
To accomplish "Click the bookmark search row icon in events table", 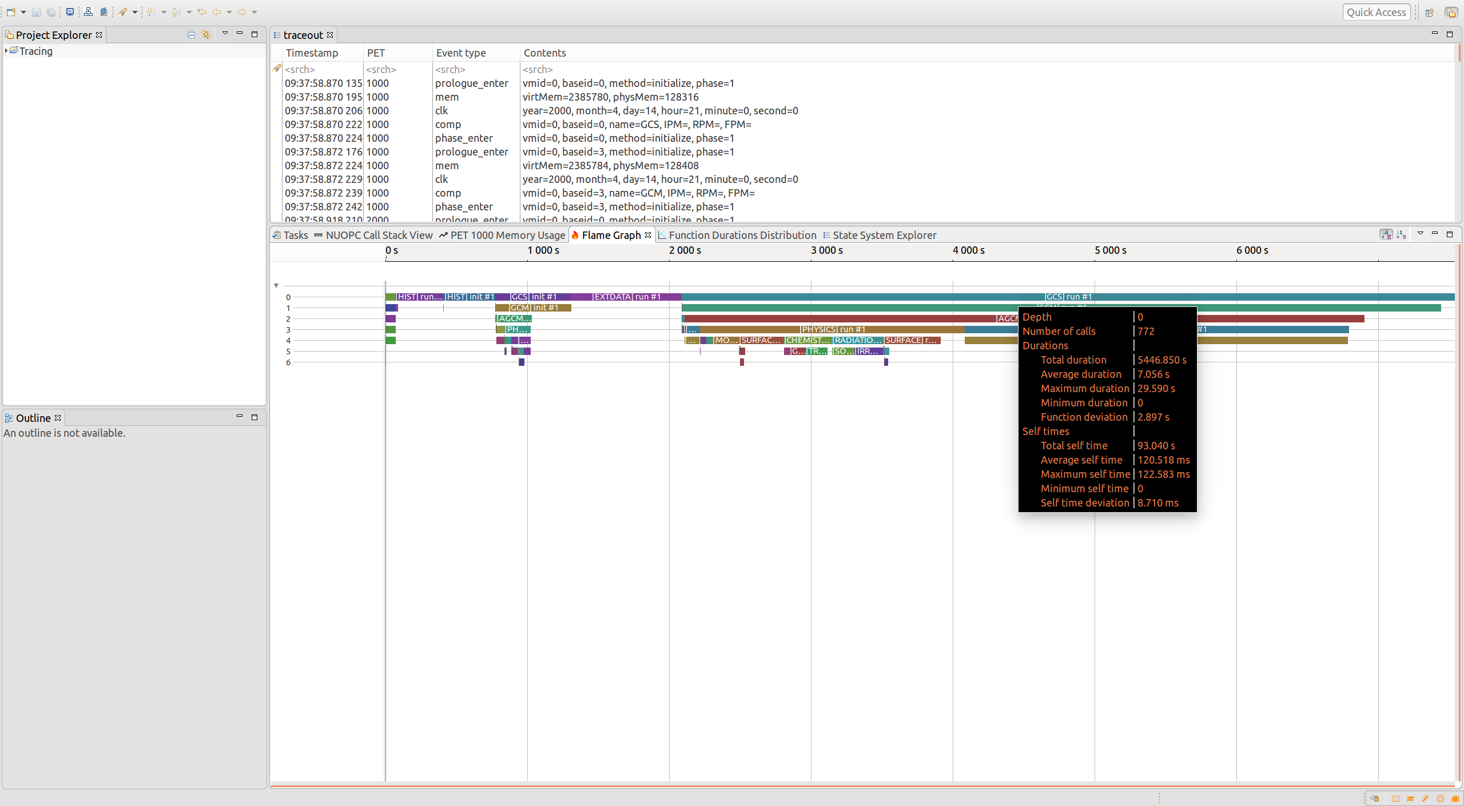I will pos(277,69).
